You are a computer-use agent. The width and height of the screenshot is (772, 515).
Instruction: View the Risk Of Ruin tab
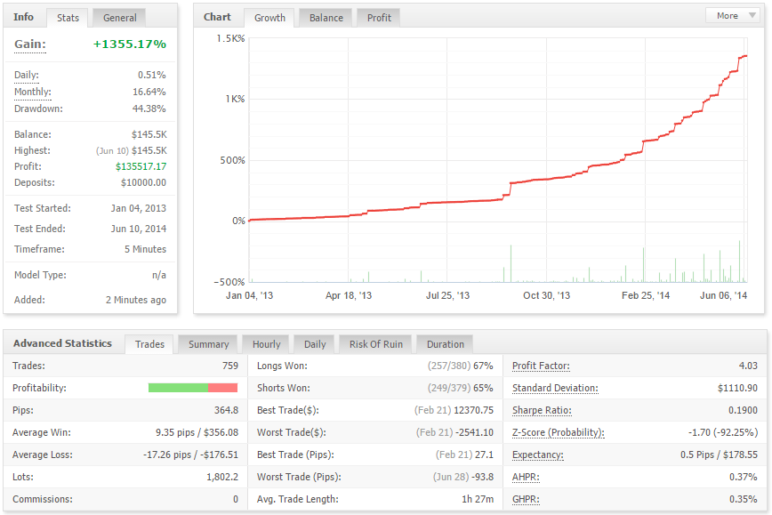point(375,344)
